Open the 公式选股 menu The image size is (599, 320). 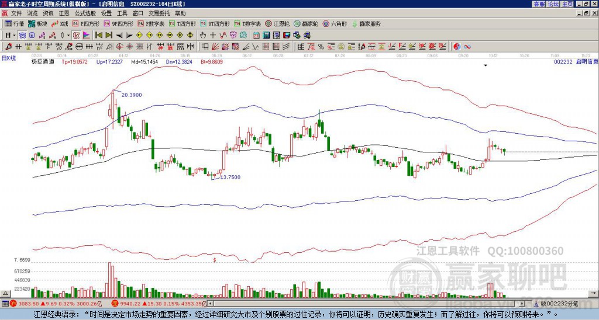pos(85,13)
